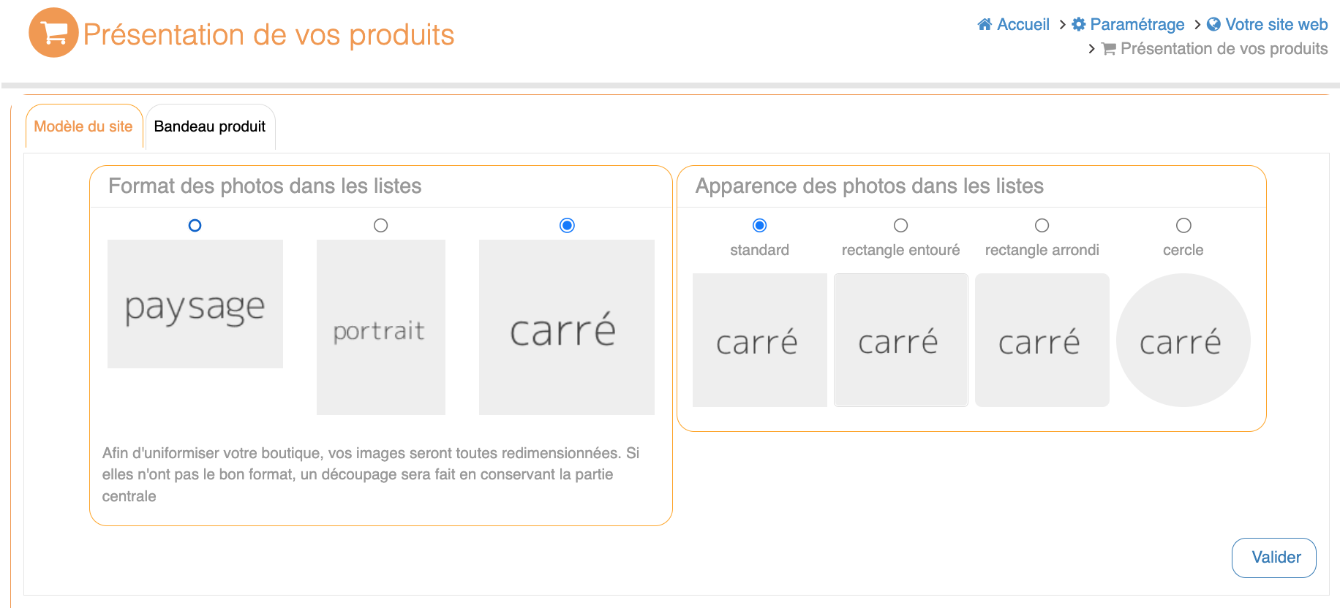The image size is (1340, 608).
Task: Choose the cercle appearance radio button
Action: pos(1183,226)
